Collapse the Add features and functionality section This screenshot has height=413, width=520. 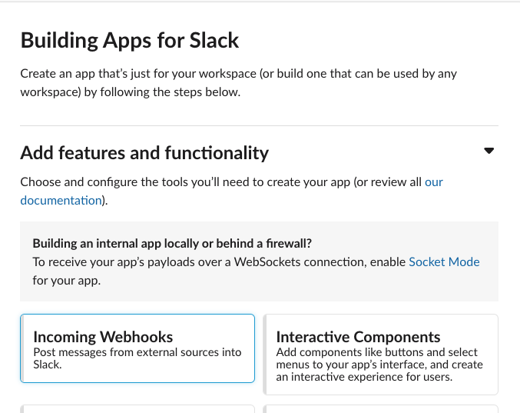[489, 152]
